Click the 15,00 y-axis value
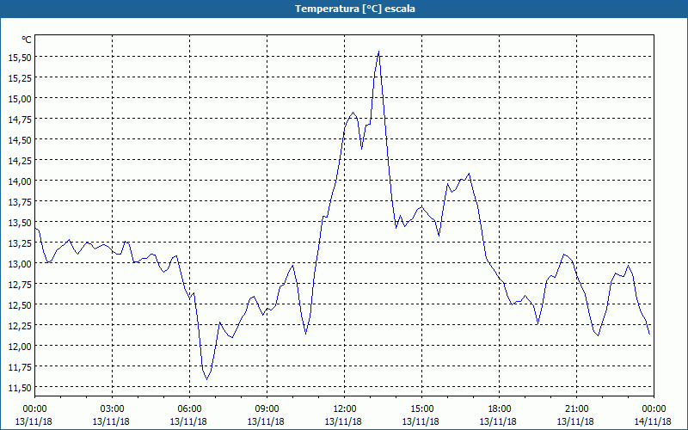Screen dimensions: 688x430 coord(20,98)
